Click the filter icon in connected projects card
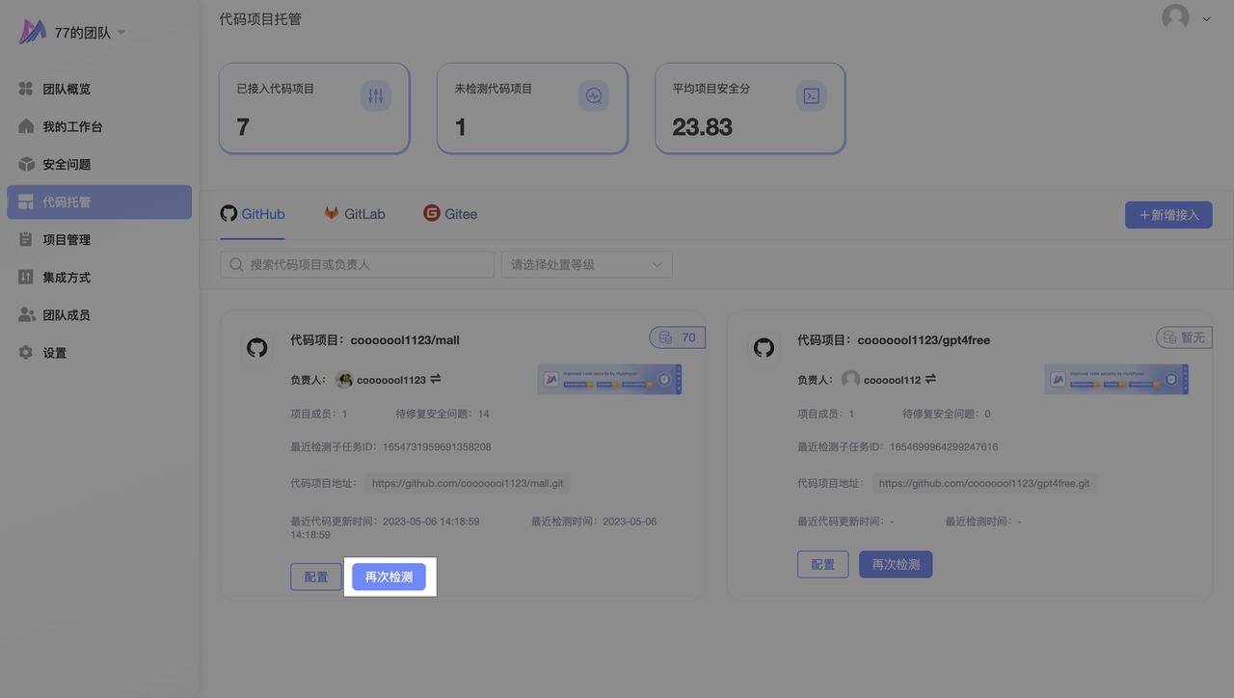The width and height of the screenshot is (1234, 698). coord(376,95)
